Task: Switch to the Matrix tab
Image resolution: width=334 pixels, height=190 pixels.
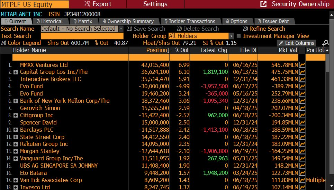Action: pos(83,21)
